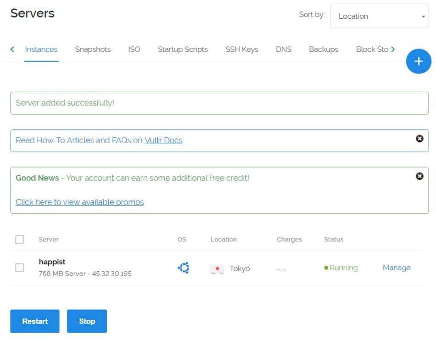Click the Japan flag icon next to Tokyo
The image size is (436, 340).
(217, 268)
